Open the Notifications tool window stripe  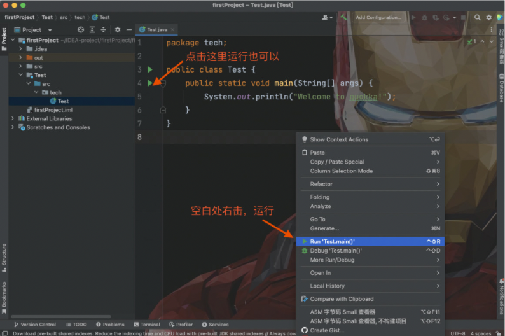coord(501,297)
